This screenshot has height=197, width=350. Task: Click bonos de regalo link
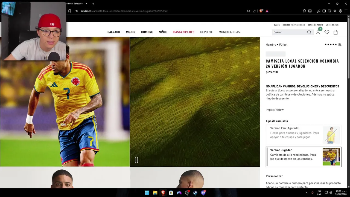point(315,25)
